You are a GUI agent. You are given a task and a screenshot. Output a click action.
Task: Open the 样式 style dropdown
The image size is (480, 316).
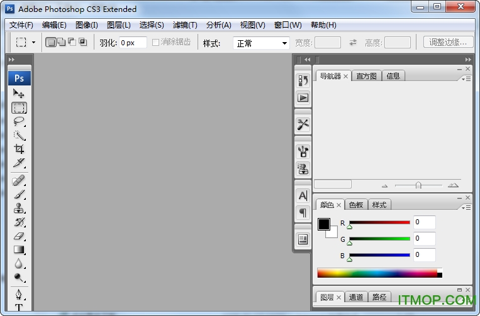pyautogui.click(x=261, y=43)
